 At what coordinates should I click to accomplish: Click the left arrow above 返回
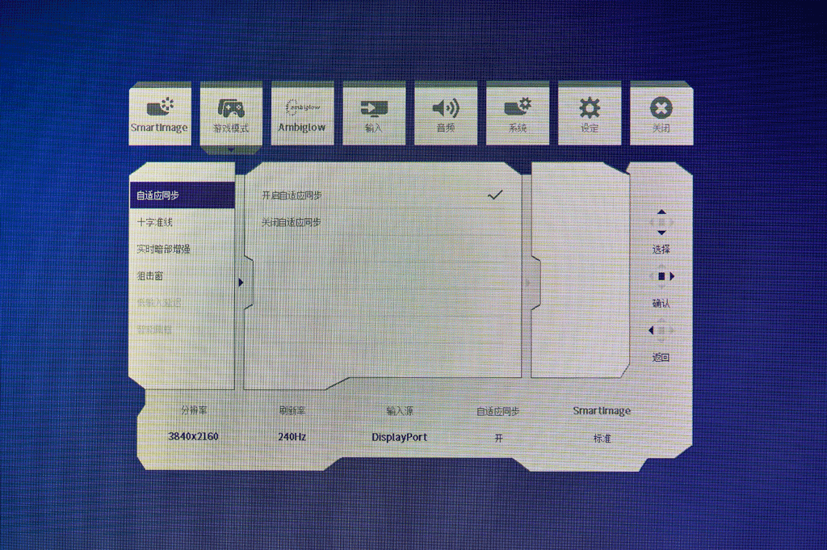click(x=651, y=330)
